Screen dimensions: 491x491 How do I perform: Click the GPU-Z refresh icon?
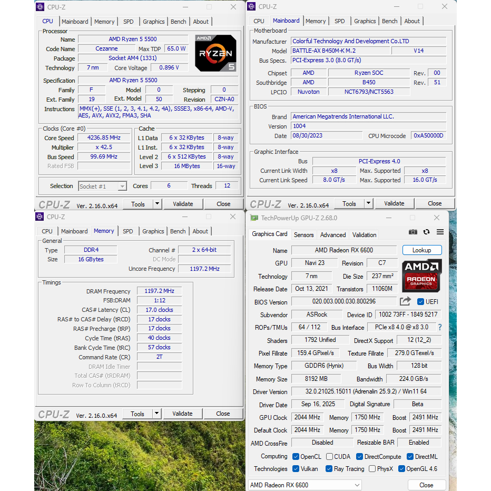pos(426,232)
